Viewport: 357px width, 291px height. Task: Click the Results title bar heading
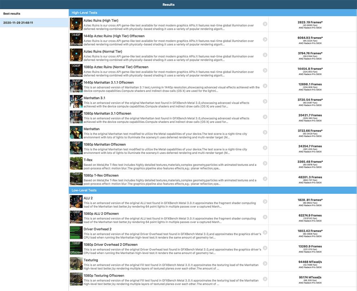169,5
